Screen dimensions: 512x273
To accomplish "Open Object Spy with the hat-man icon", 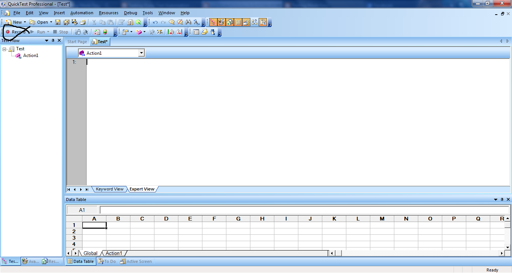I will (213, 32).
